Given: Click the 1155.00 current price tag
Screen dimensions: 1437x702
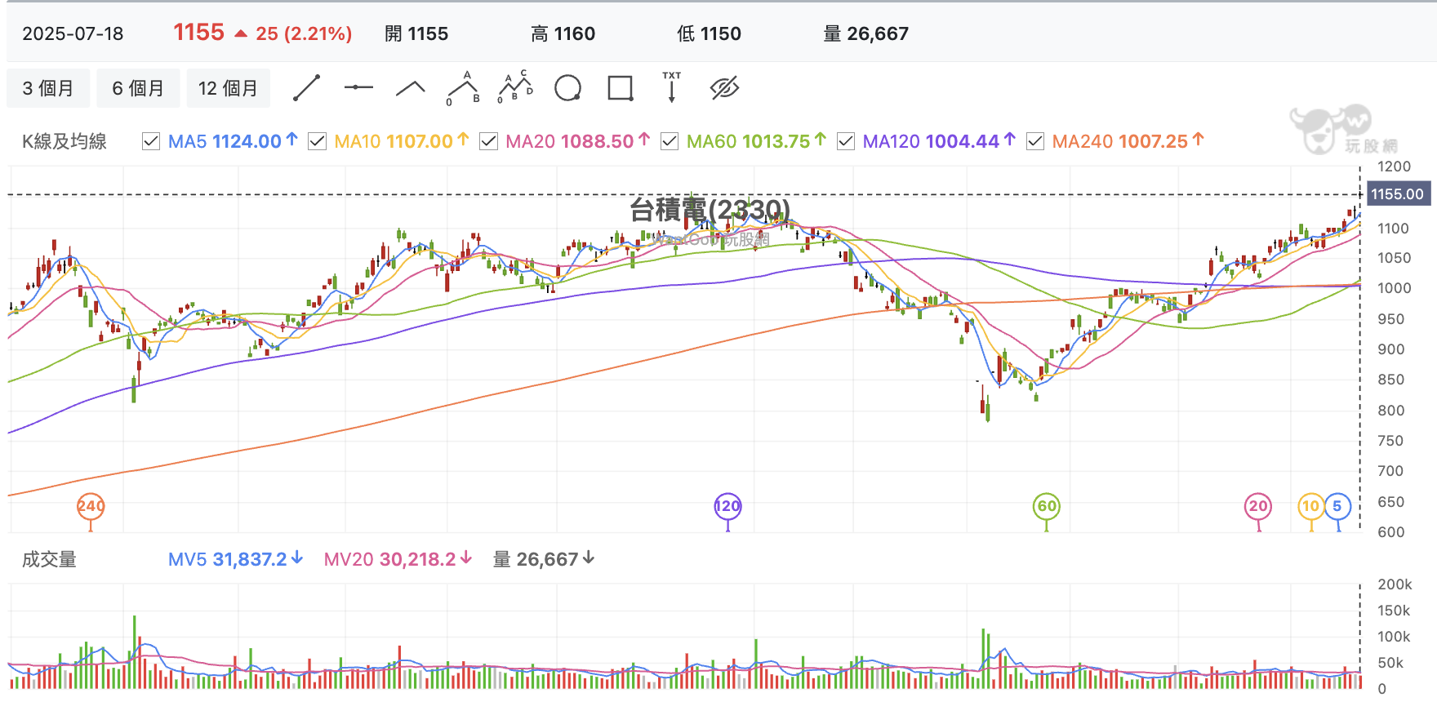Looking at the screenshot, I should [x=1397, y=194].
